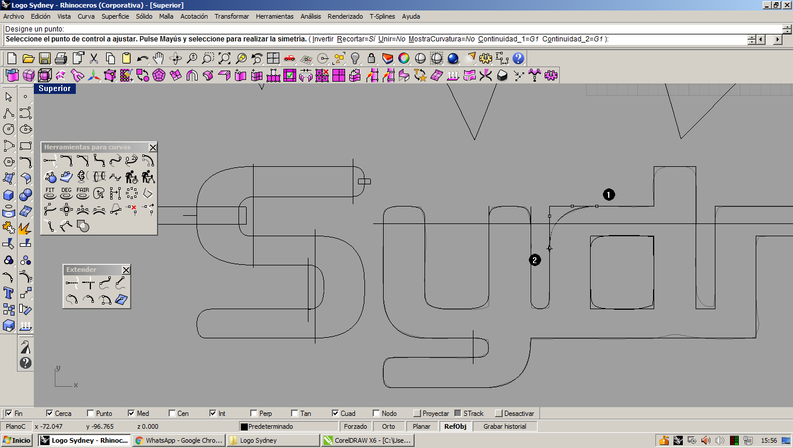The image size is (793, 448).
Task: Select the Polygon tool in left sidebar
Action: (9, 162)
